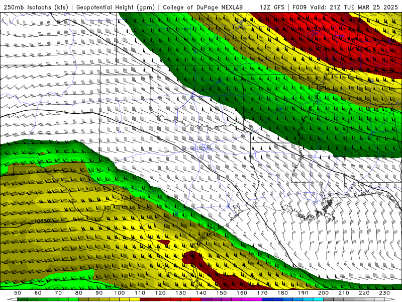Click the 190 value on the legend scale
Viewport: 402px width, 302px height.
click(303, 293)
